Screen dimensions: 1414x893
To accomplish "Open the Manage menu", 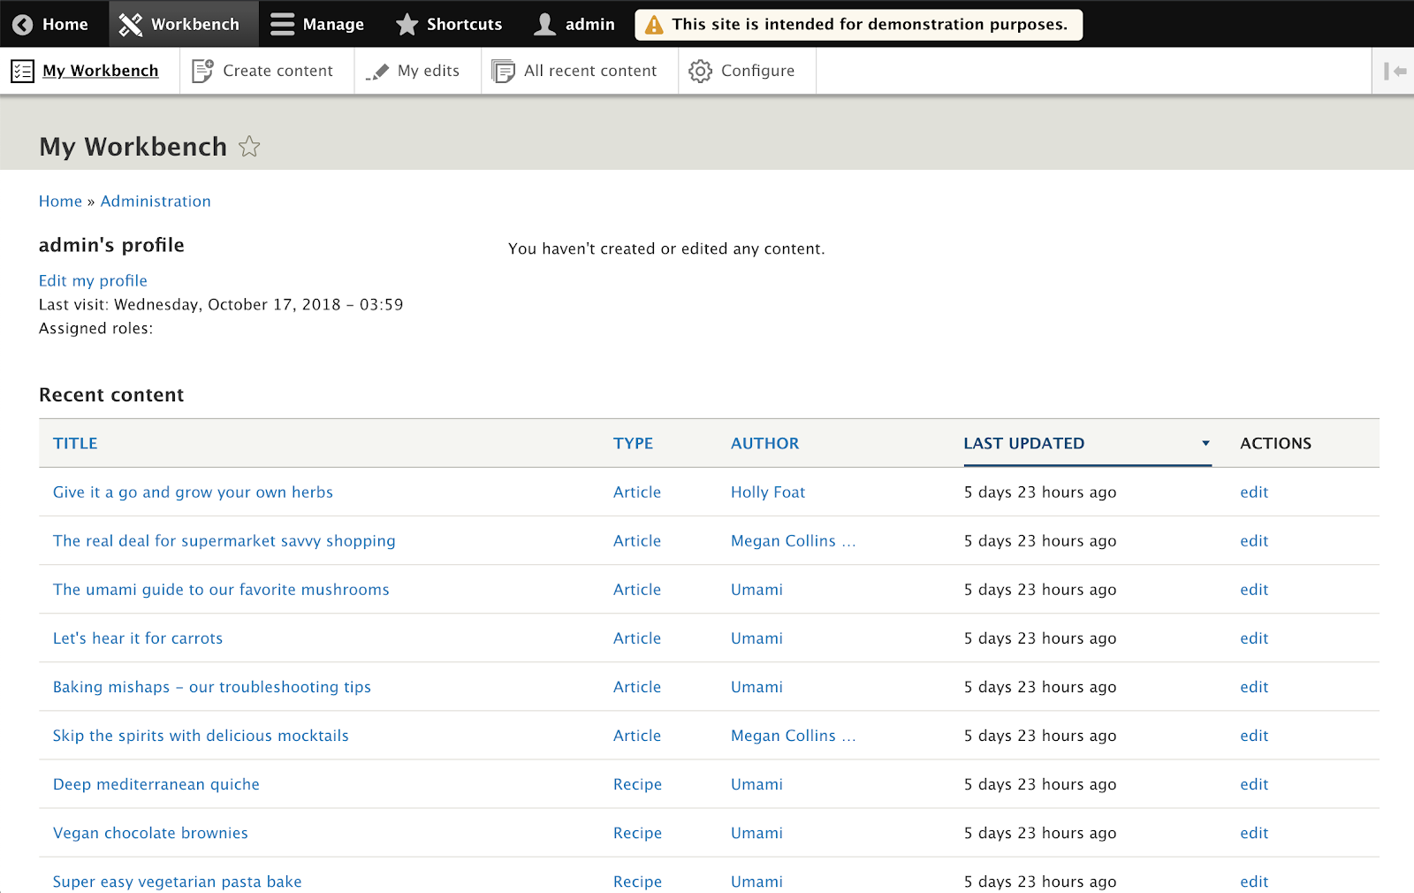I will point(317,24).
